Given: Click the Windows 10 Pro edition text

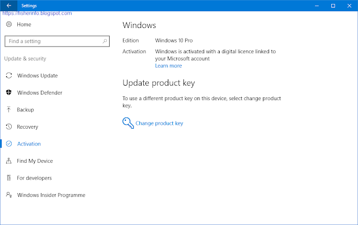Looking at the screenshot, I should [174, 40].
